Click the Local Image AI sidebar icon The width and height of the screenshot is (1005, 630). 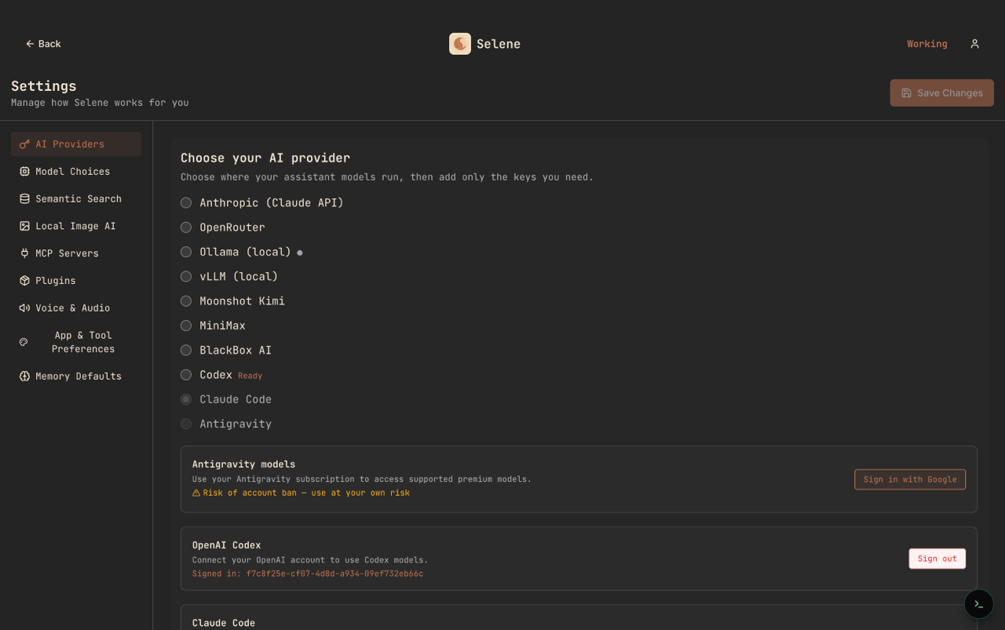(24, 226)
